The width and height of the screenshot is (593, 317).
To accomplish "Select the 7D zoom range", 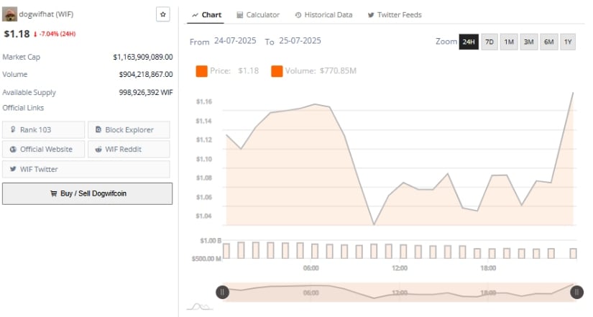I will click(489, 42).
